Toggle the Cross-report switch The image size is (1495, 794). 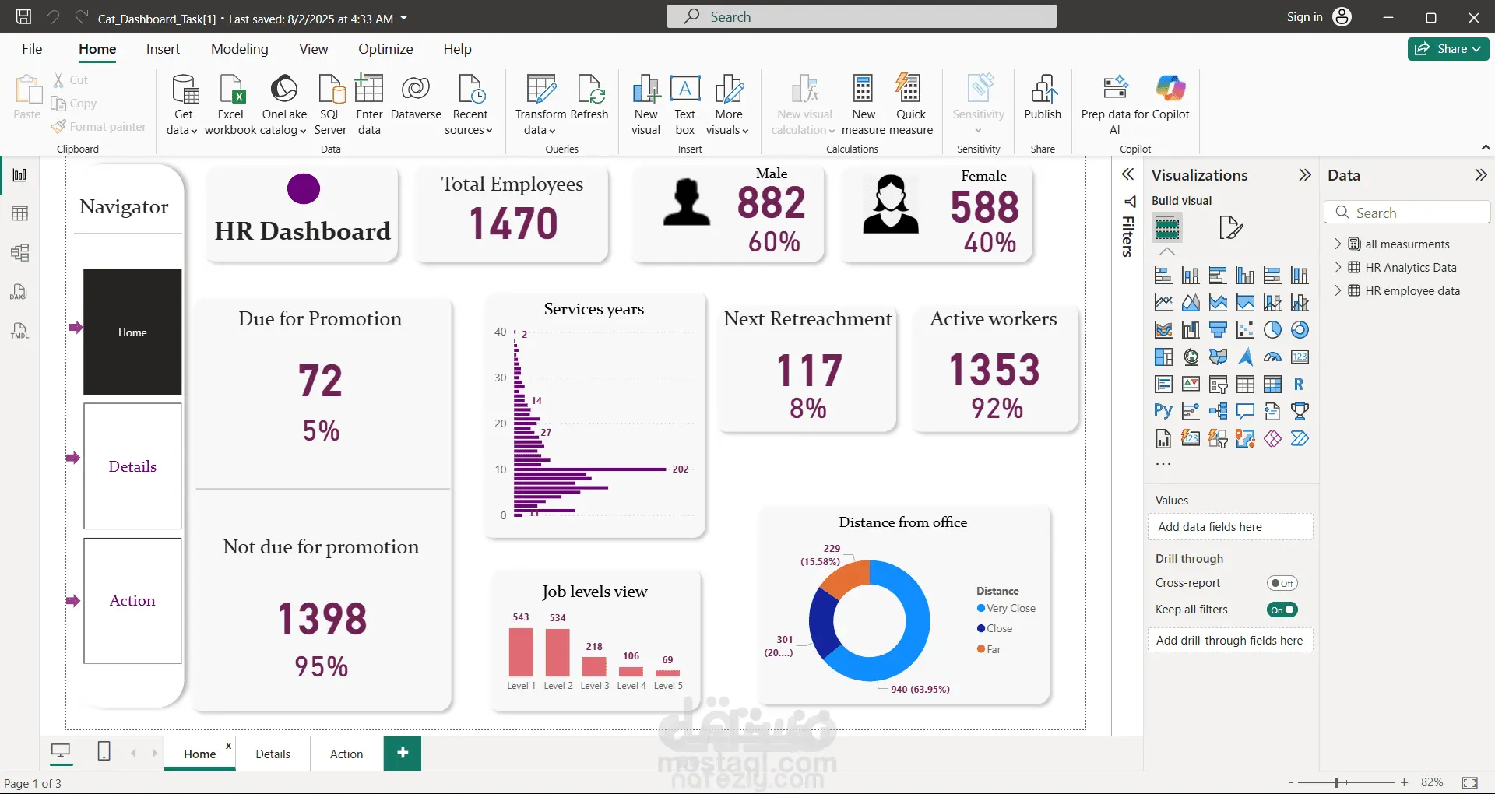(1282, 583)
